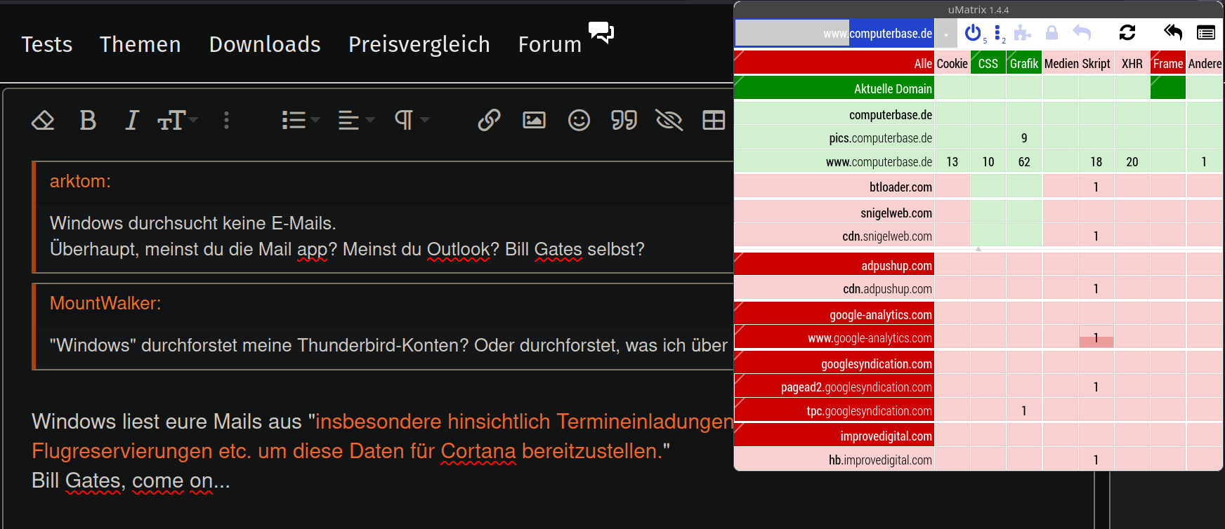Screen dimensions: 1225x529
Task: Click the hb.improvedigital.com label
Action: 834,460
